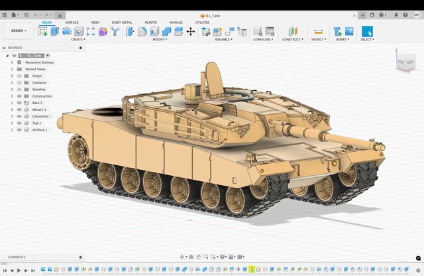Open the CREATE dropdown menu
This screenshot has width=424, height=276.
click(x=78, y=40)
